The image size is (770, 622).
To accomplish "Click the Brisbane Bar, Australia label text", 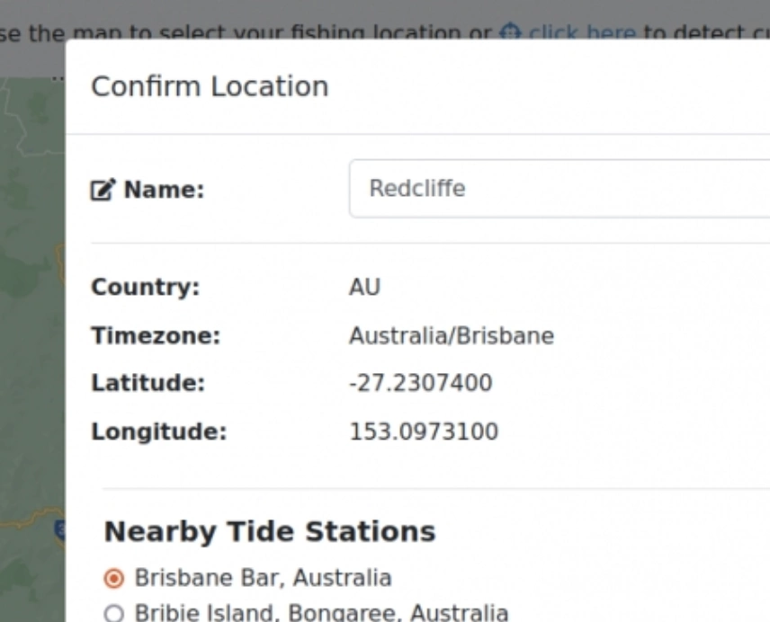I will (x=263, y=577).
